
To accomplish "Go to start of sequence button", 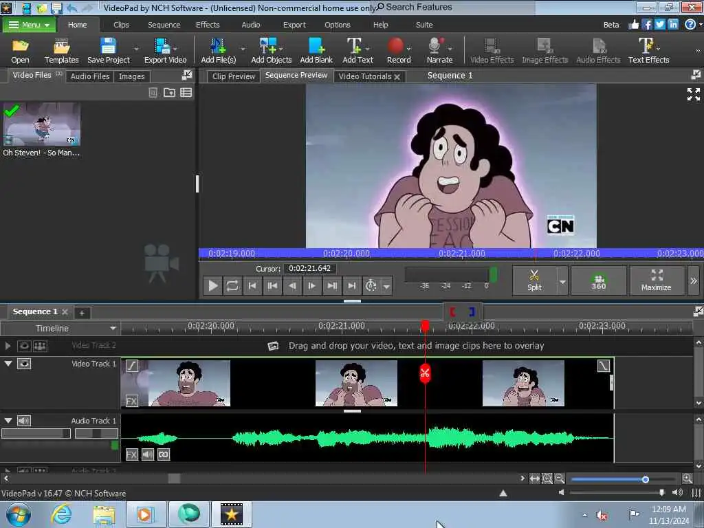I will [x=252, y=285].
